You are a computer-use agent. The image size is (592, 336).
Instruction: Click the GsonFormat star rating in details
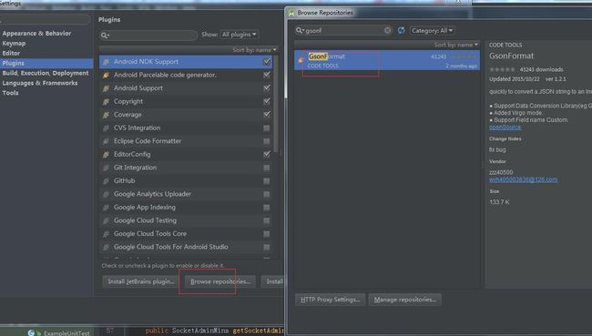click(x=502, y=69)
